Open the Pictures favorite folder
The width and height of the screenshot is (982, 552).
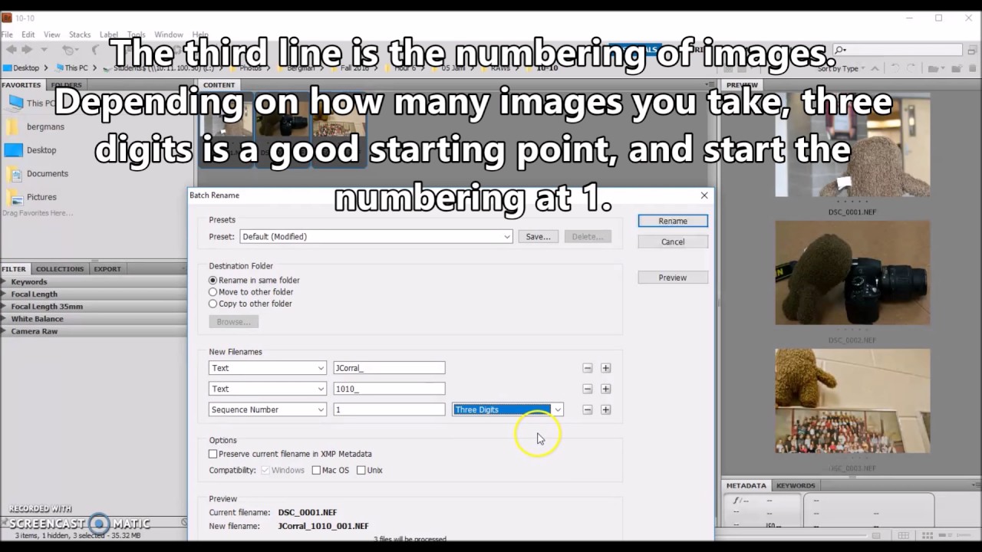(x=31, y=197)
